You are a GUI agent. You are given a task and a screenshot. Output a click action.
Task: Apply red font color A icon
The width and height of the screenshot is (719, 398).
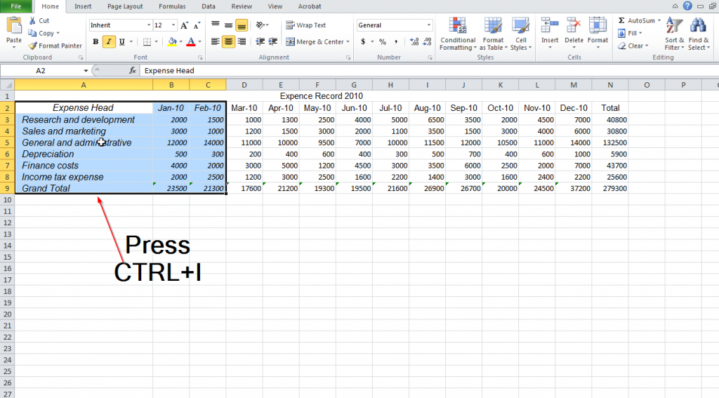(x=191, y=41)
